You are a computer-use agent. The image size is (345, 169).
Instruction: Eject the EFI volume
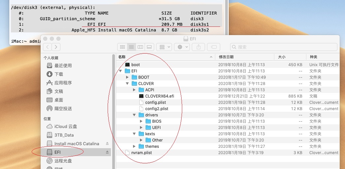(107, 152)
